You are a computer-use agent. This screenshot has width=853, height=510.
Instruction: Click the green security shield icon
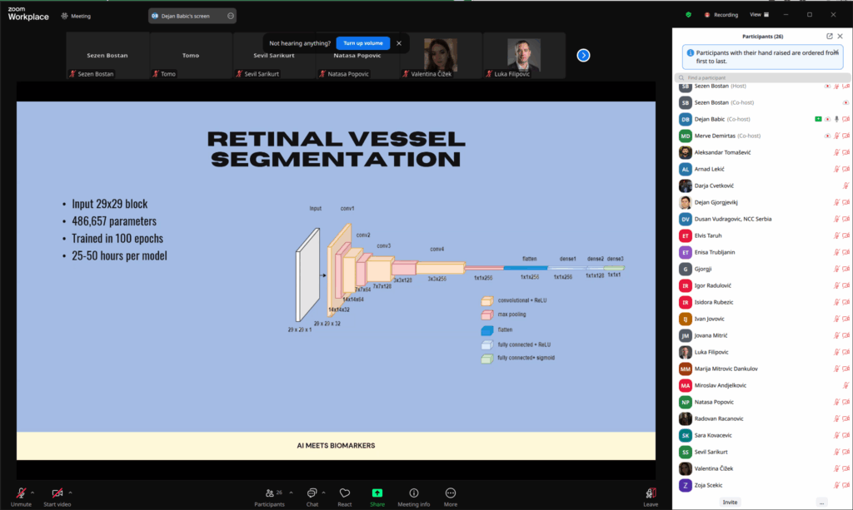tap(688, 15)
